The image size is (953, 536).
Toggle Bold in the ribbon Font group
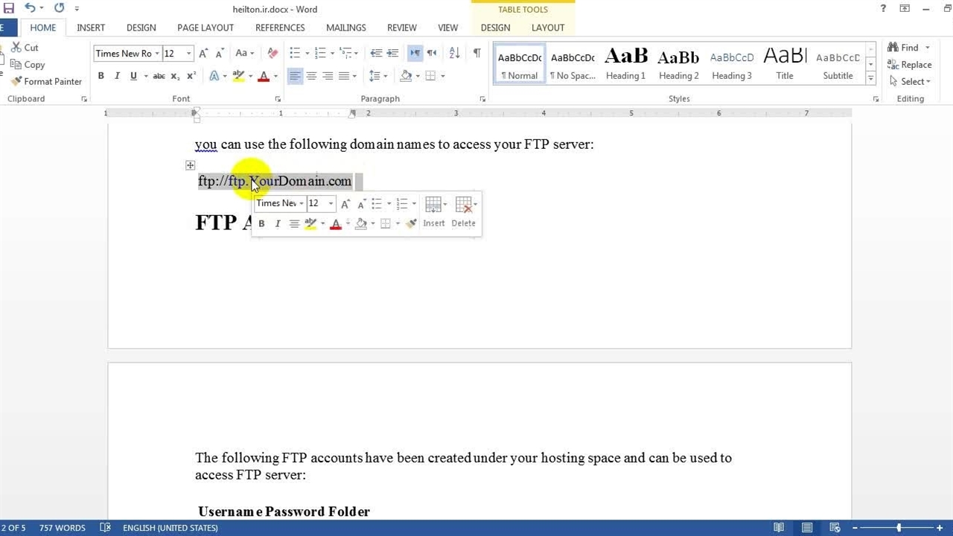(x=101, y=76)
